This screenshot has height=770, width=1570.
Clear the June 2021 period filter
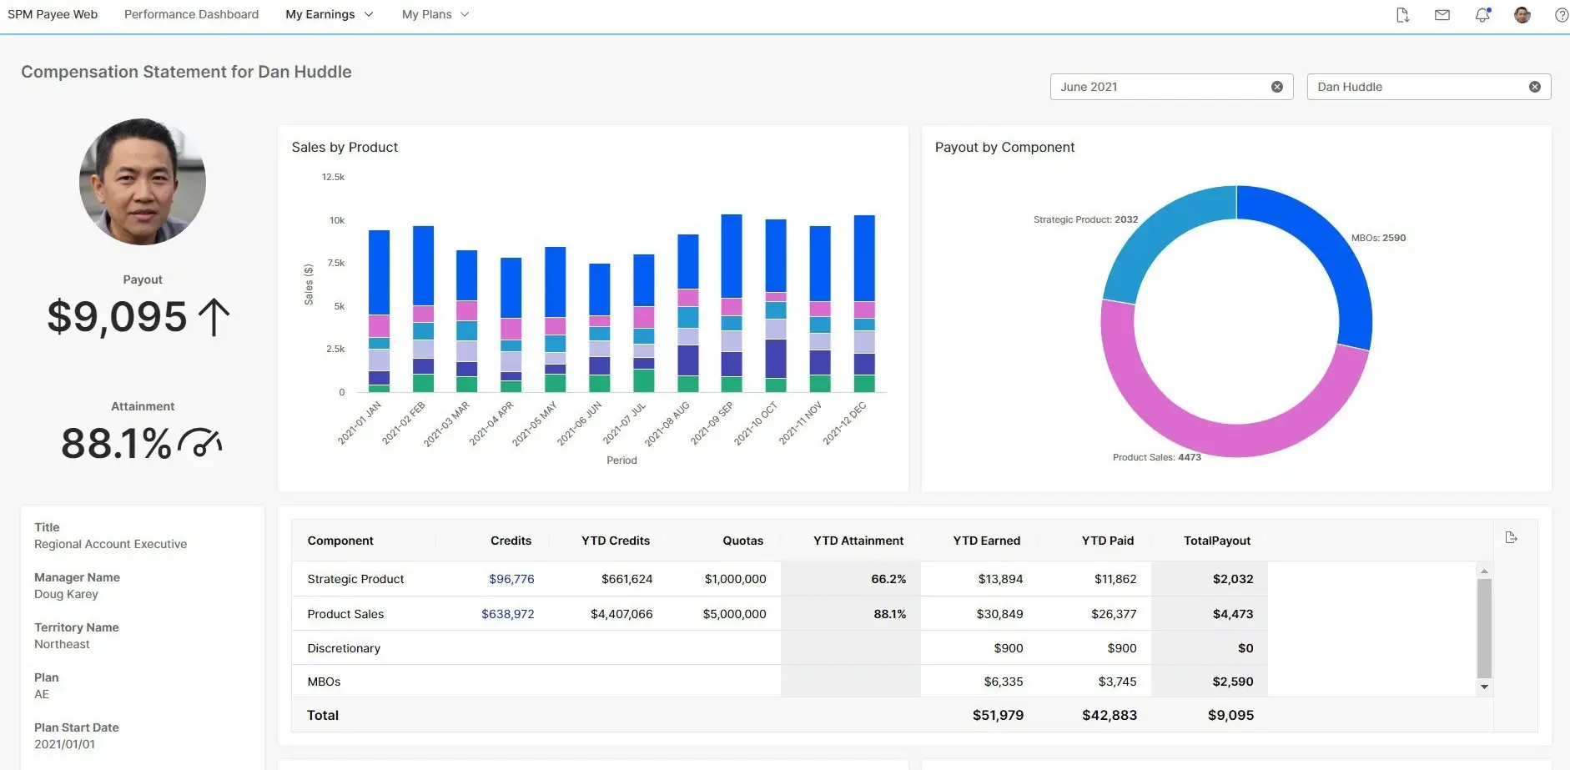(x=1276, y=87)
